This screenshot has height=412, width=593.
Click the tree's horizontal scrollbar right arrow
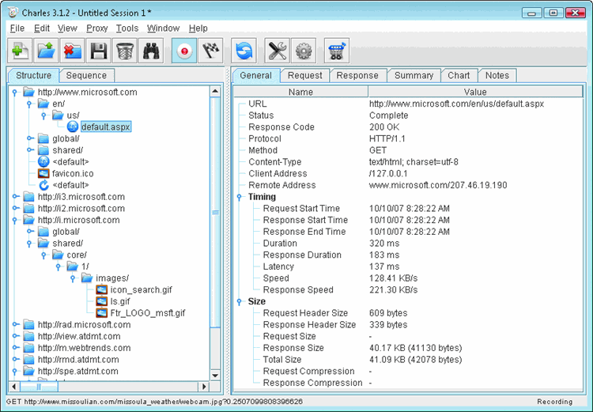coord(204,387)
